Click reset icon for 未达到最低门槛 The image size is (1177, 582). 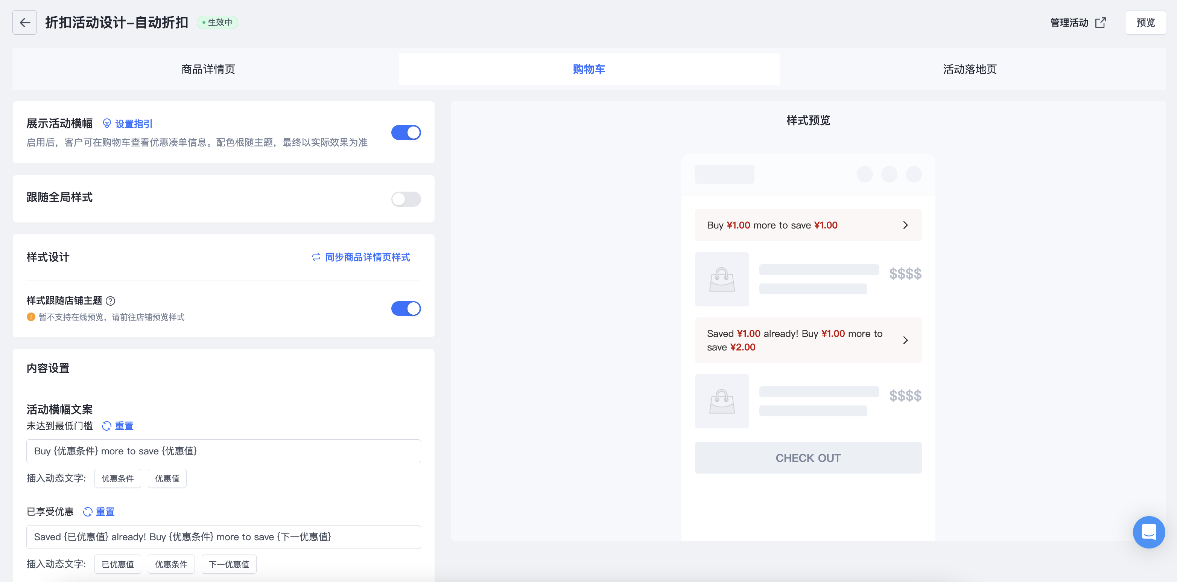(x=106, y=426)
